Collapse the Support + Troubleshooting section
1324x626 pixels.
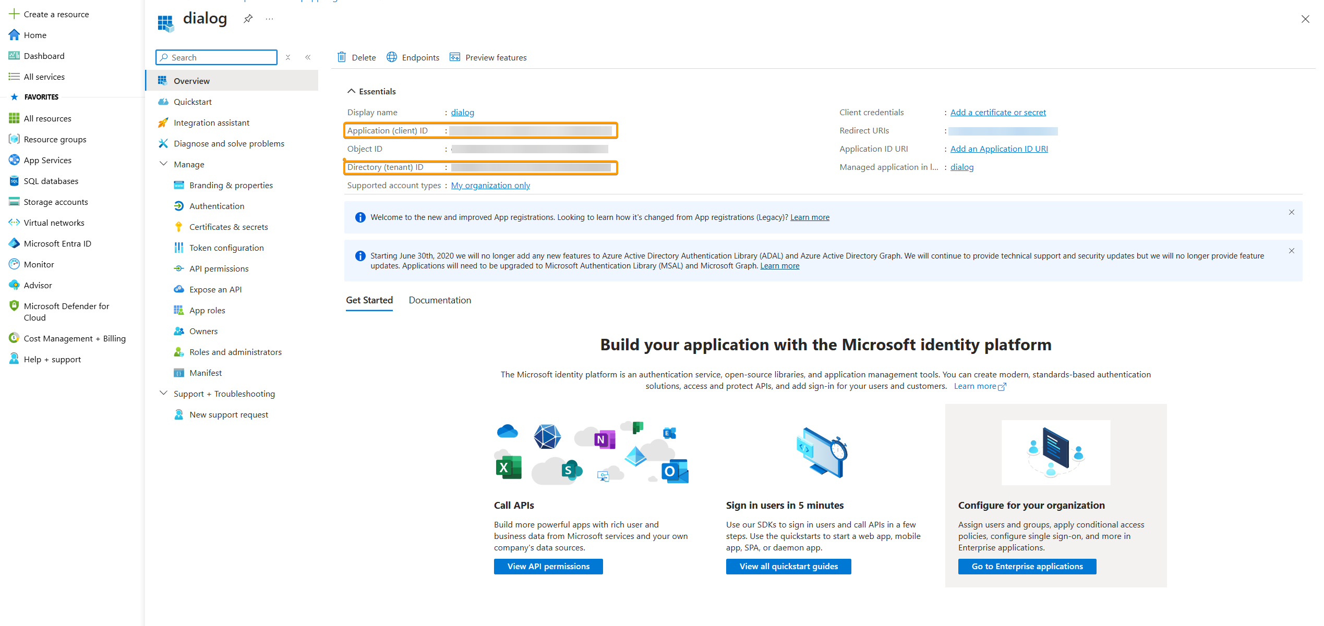(x=163, y=393)
